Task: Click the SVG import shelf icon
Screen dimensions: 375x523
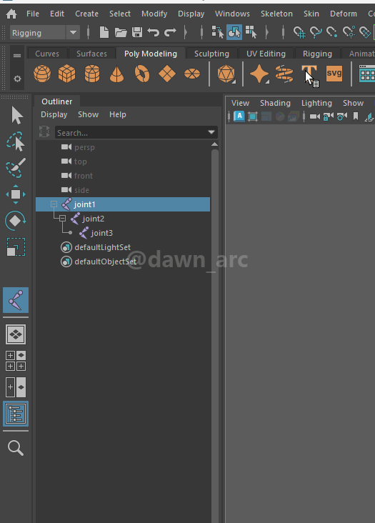Action: click(x=334, y=74)
